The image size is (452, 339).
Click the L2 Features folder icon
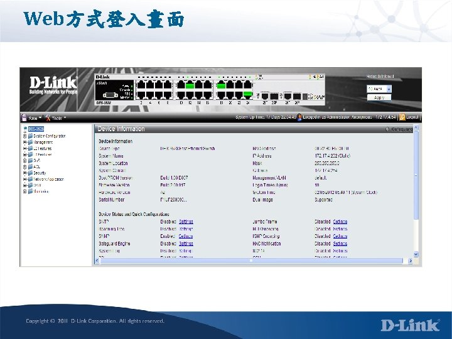tap(30, 148)
